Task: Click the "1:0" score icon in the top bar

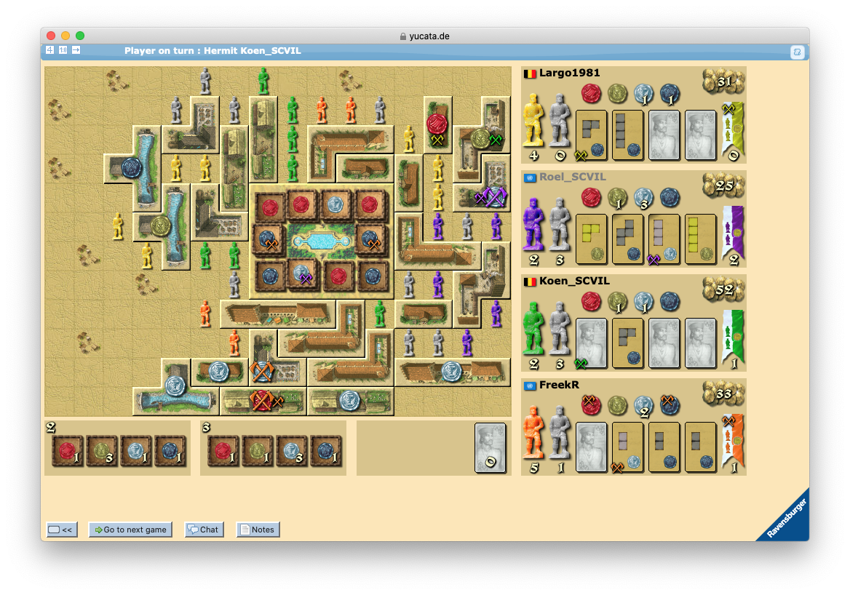Action: (x=63, y=50)
